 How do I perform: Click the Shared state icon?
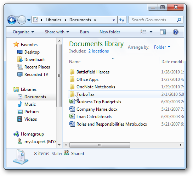pos(67,153)
